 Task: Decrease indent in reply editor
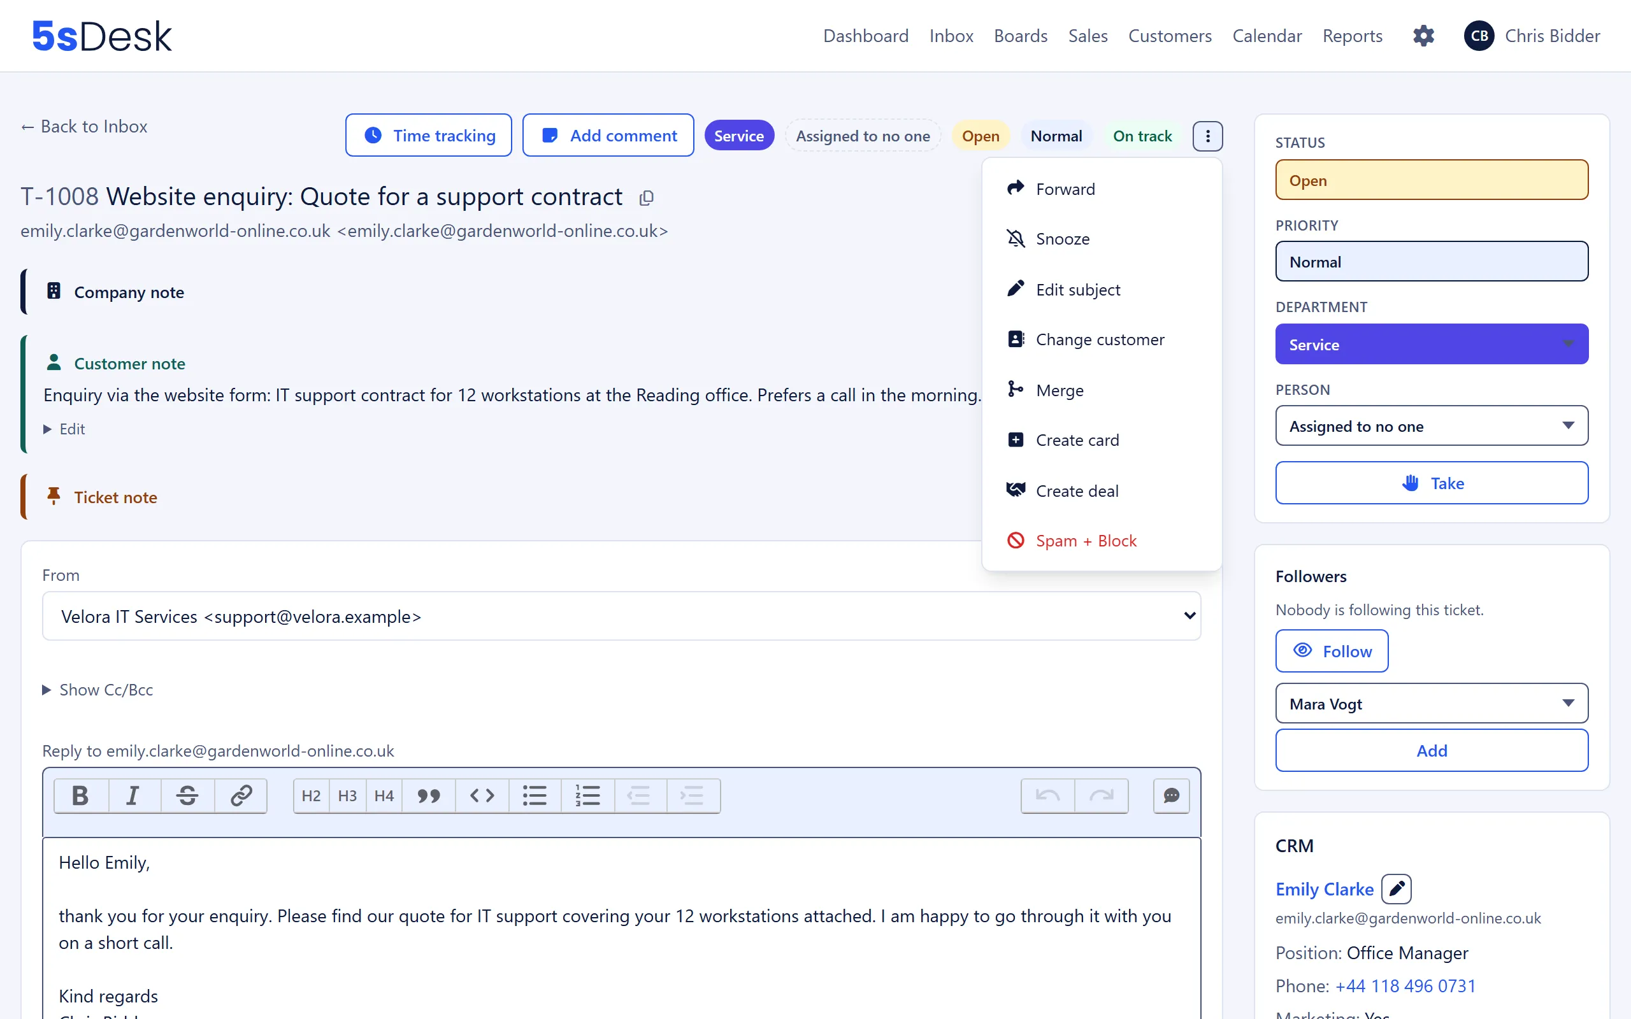(640, 796)
